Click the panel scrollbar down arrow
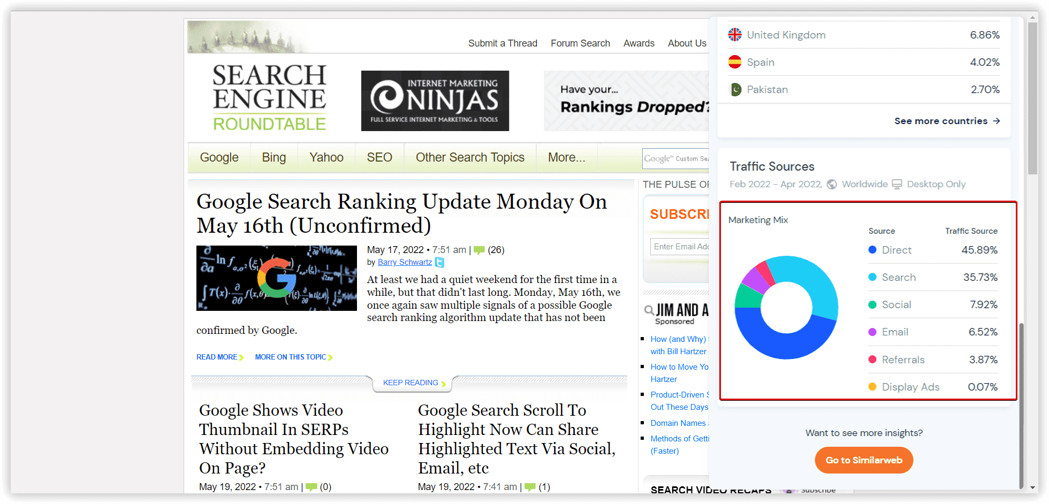Viewport: 1049px width, 504px height. [1032, 487]
